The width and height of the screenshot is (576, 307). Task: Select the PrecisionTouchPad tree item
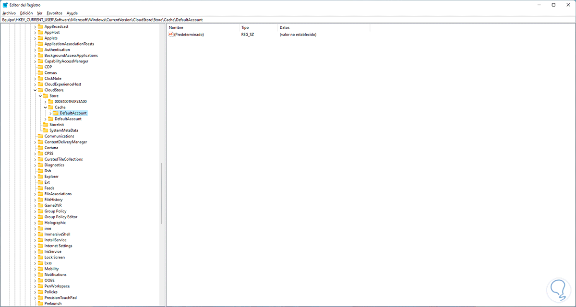click(60, 297)
